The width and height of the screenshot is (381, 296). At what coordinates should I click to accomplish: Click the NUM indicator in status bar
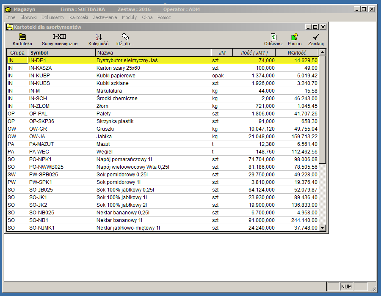pos(346,287)
